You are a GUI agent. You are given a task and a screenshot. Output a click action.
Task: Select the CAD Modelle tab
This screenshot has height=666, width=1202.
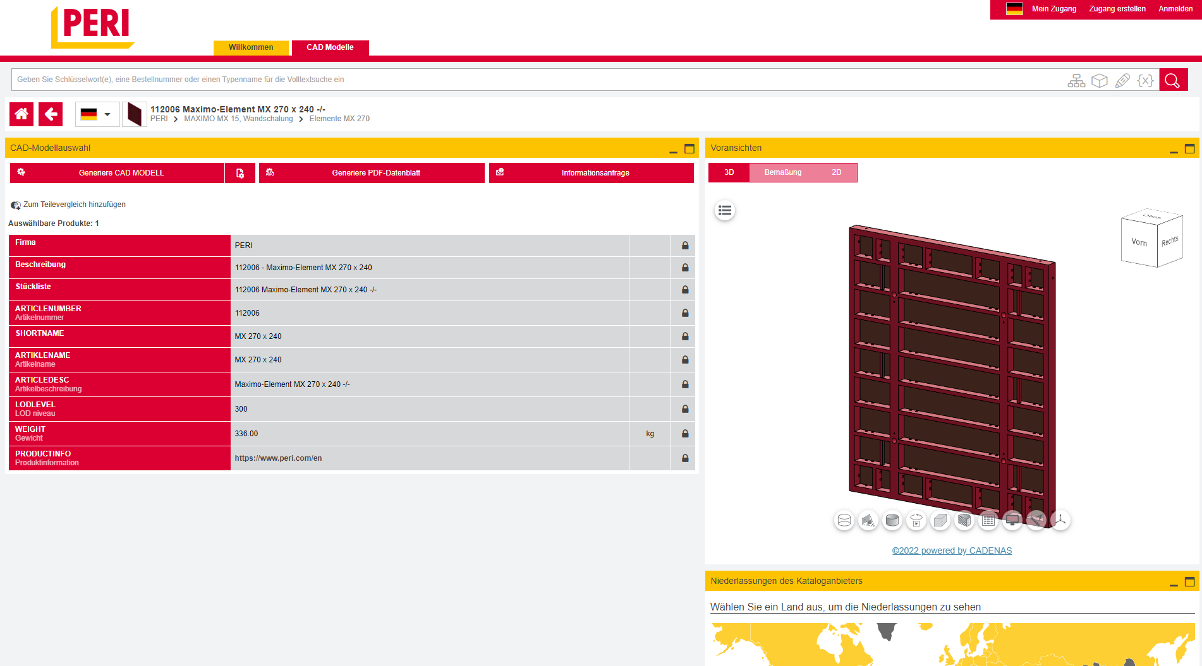click(329, 47)
